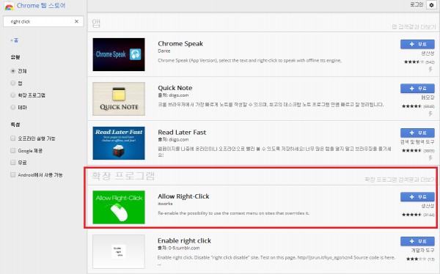Image resolution: width=440 pixels, height=274 pixels.
Task: Focus the right click search field
Action: pos(40,21)
